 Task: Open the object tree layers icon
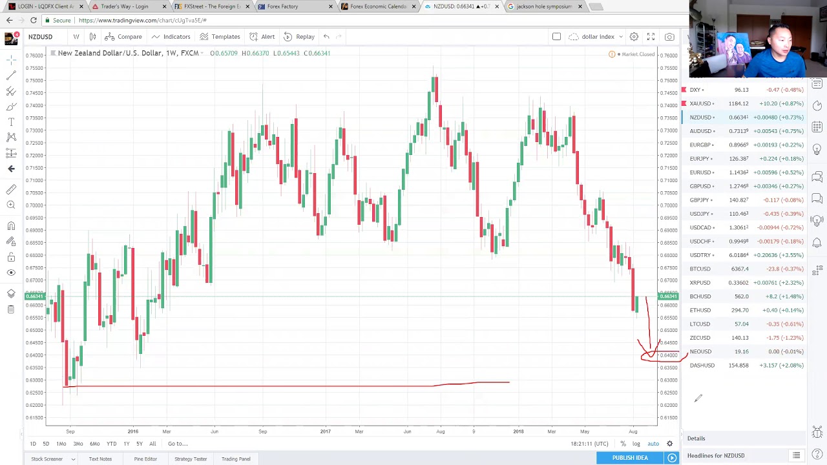(x=11, y=294)
